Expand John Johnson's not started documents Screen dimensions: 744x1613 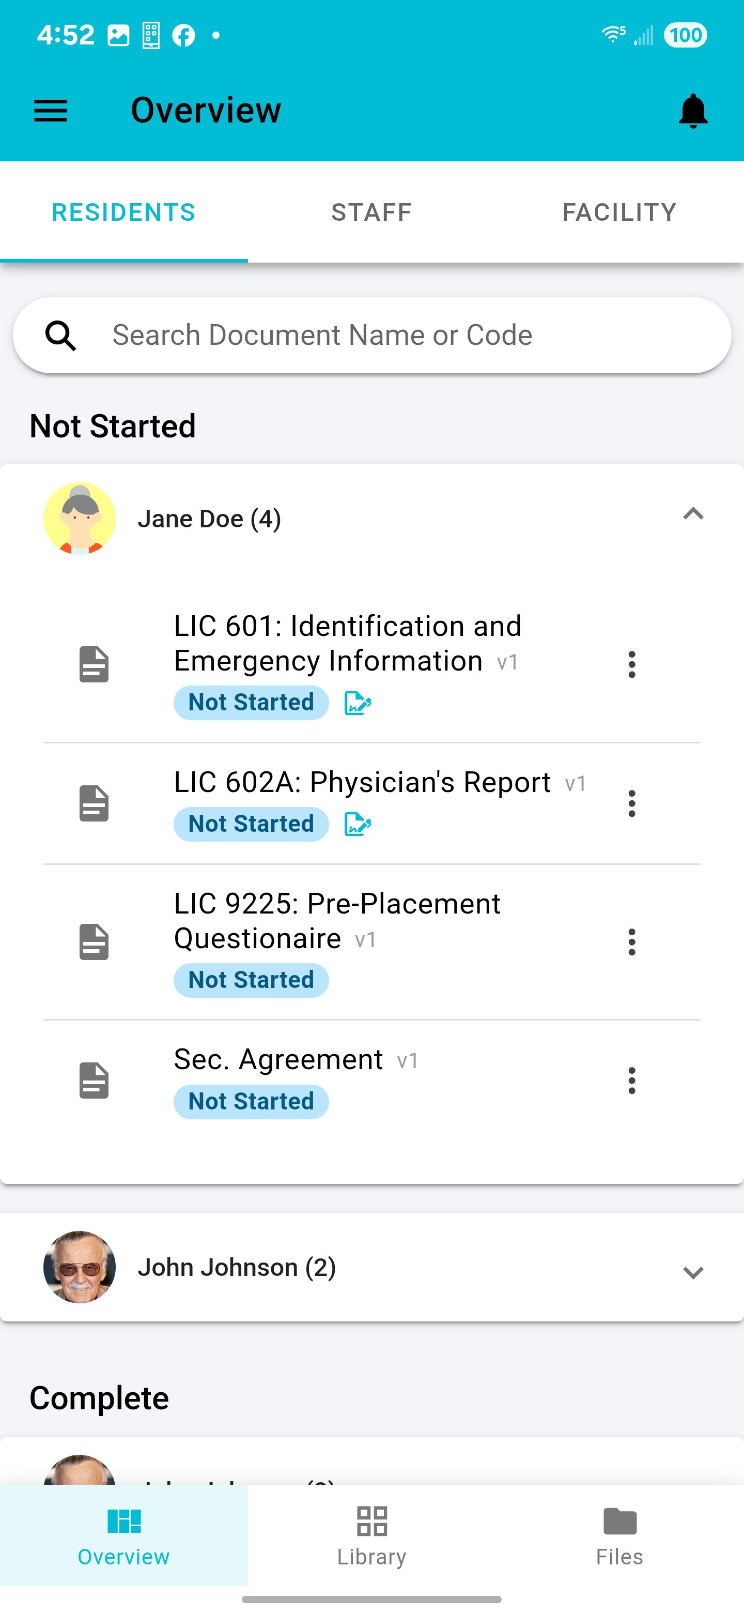(693, 1272)
